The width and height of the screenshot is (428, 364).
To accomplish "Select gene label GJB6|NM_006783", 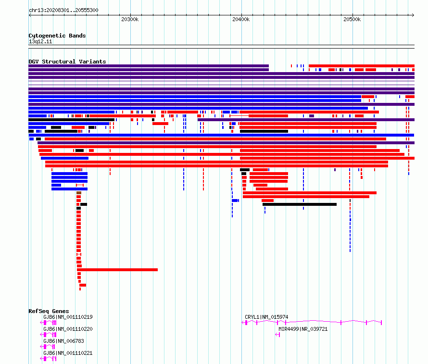I will (x=63, y=341).
